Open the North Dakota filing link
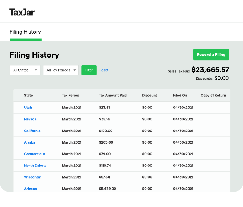 click(x=35, y=165)
